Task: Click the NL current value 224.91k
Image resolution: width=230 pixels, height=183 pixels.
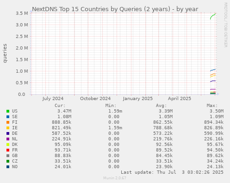Action: 62,139
